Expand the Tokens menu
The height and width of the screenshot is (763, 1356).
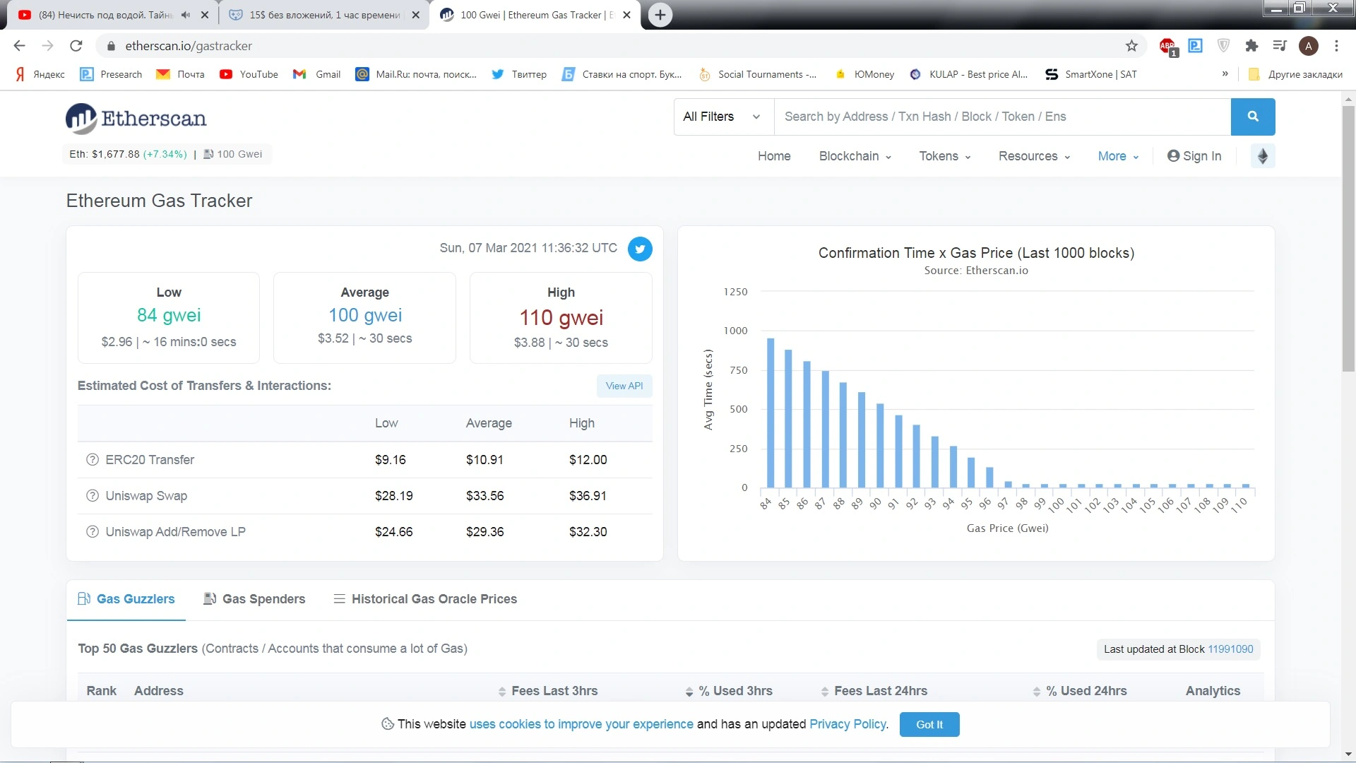944,156
